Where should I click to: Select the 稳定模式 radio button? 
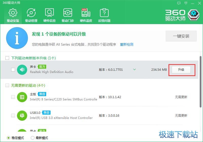[8, 138]
